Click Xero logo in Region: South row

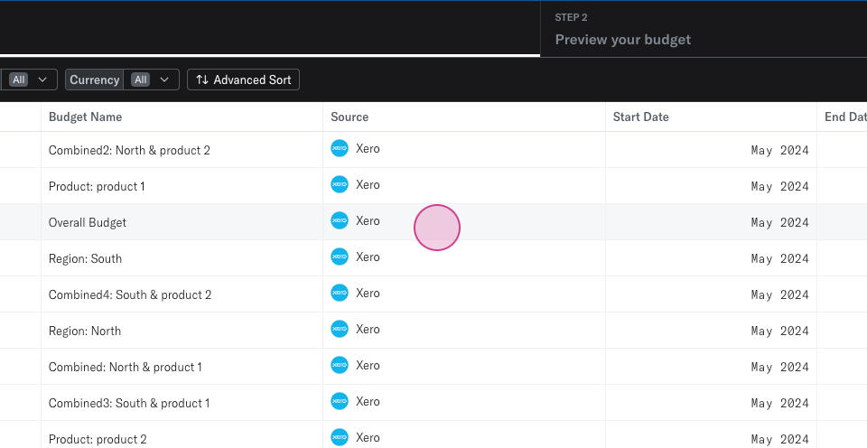tap(340, 257)
